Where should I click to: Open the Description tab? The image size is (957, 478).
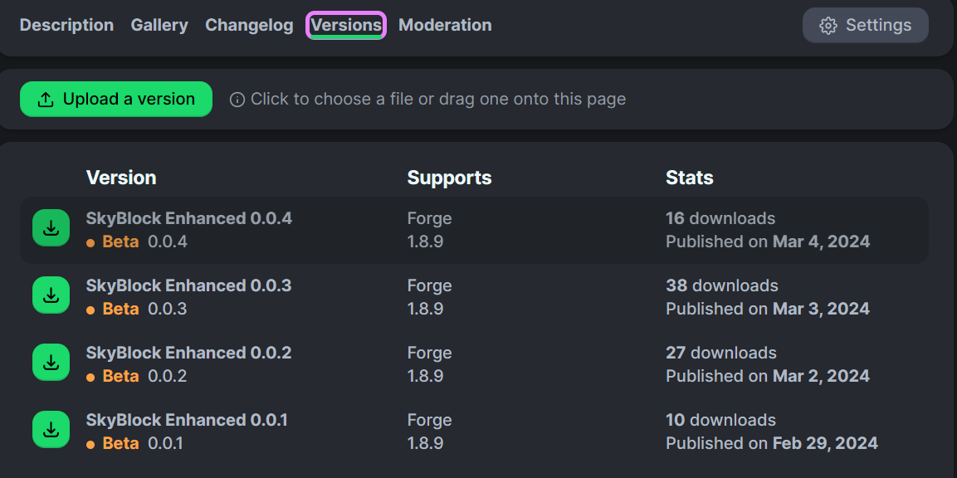[x=66, y=25]
